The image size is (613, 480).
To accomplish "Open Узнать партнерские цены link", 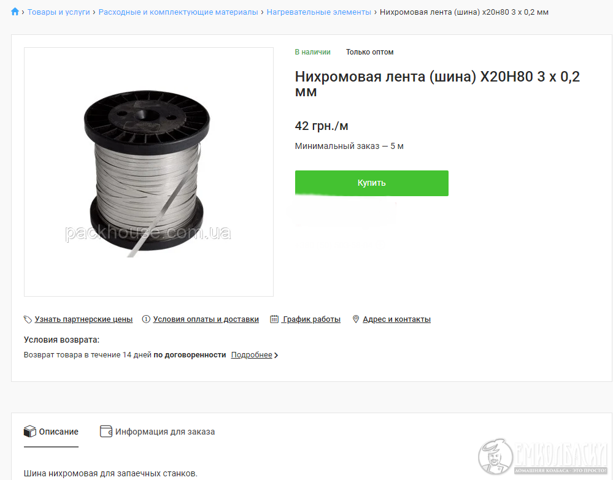I will (x=83, y=319).
